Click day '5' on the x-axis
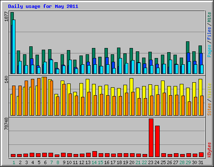The image size is (214, 167). pyautogui.click(x=39, y=162)
